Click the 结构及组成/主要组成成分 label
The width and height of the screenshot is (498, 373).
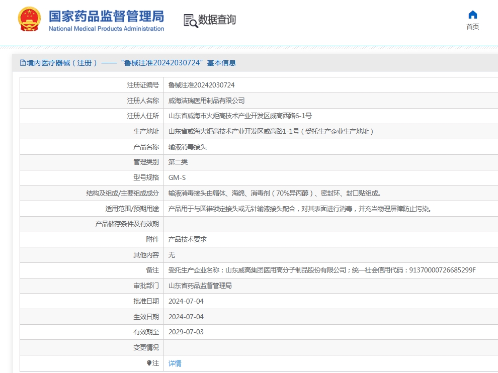click(x=123, y=193)
